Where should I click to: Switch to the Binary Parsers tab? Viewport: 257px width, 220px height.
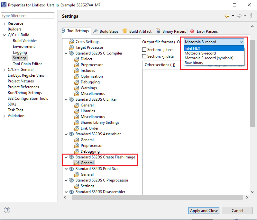pos(171,31)
